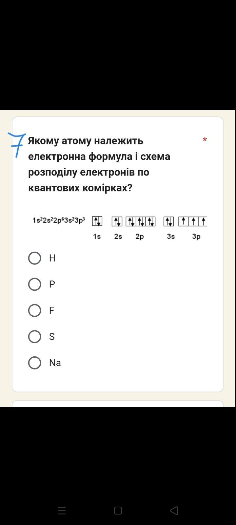Select the radio button for H

point(35,258)
